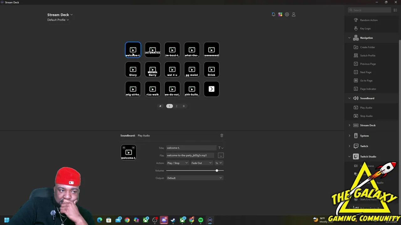Click the add icon plus on key preview
This screenshot has height=225, width=401.
pos(124,147)
